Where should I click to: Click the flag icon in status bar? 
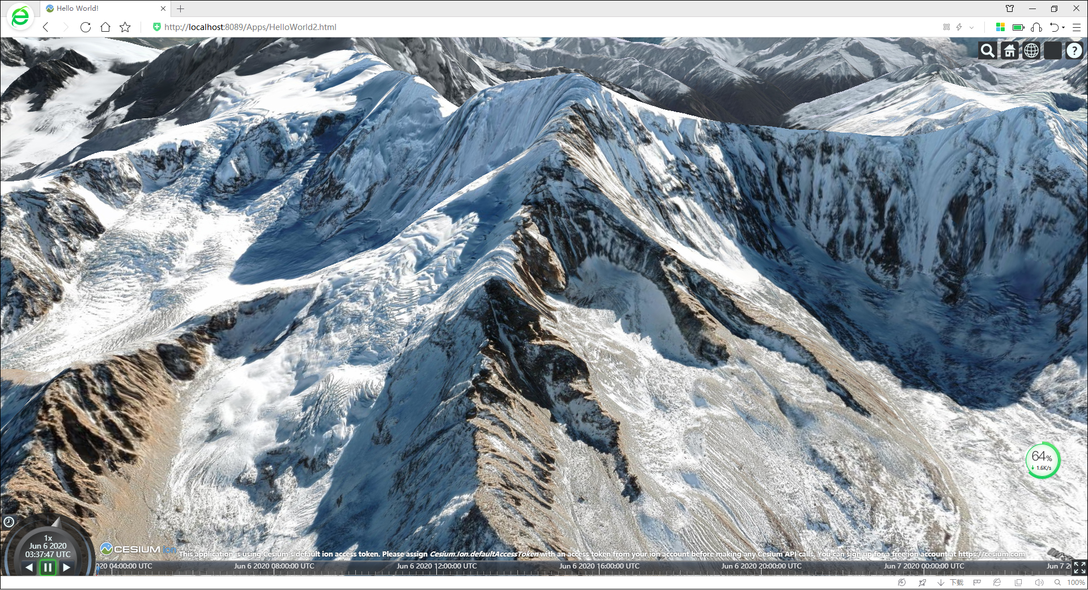point(976,583)
